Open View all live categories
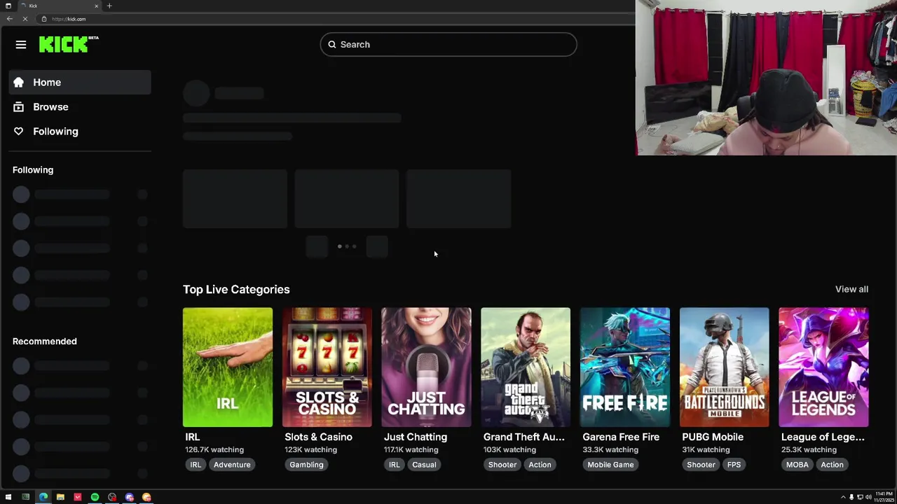This screenshot has width=897, height=504. click(x=851, y=289)
